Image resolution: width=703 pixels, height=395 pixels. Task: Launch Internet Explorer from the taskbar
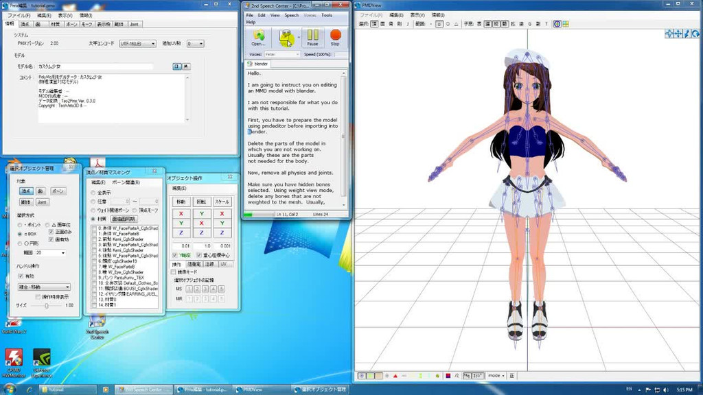pyautogui.click(x=30, y=390)
